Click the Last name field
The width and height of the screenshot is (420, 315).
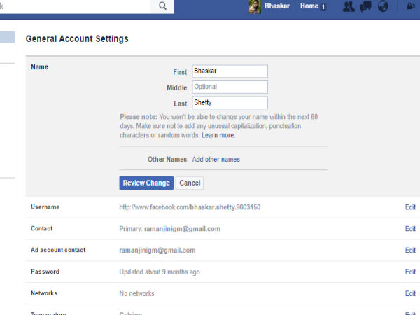230,103
